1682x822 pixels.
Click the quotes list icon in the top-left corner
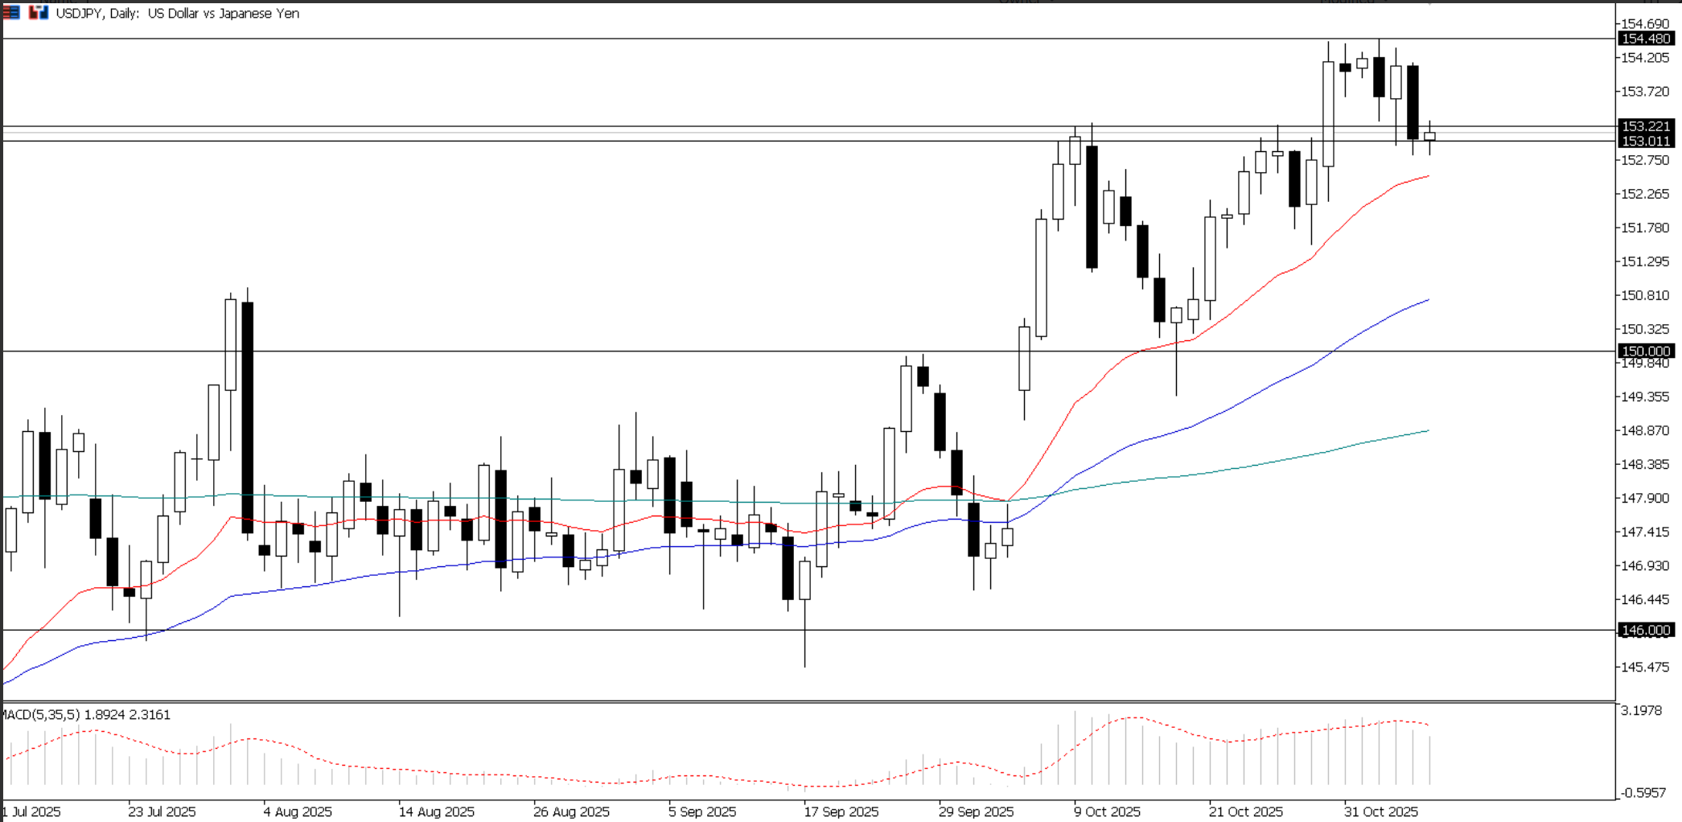click(x=11, y=12)
